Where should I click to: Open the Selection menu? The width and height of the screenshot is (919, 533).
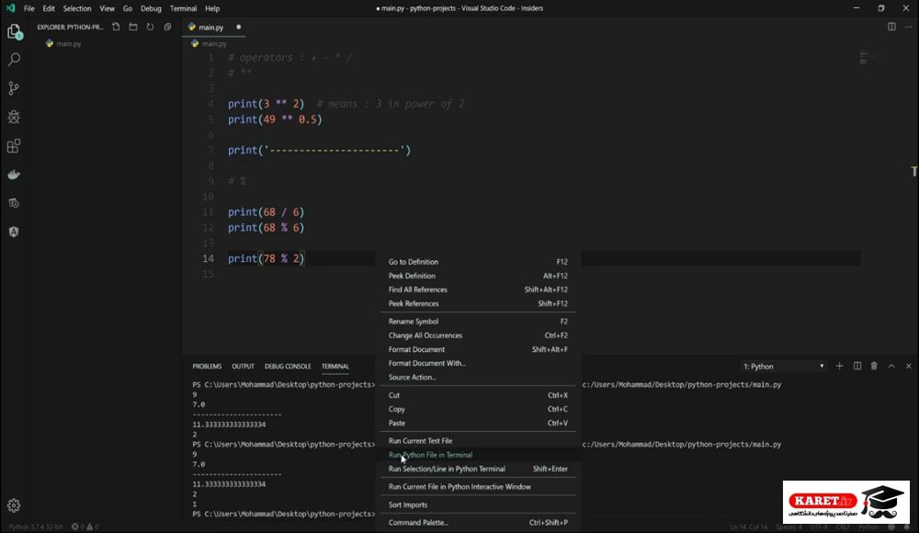(x=77, y=8)
